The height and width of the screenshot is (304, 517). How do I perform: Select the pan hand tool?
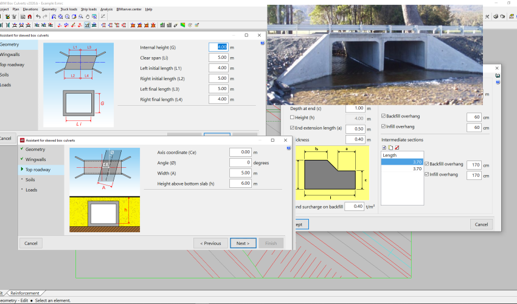(x=88, y=16)
